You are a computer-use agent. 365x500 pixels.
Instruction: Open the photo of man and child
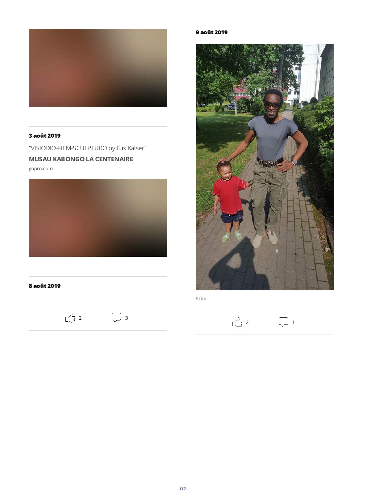click(265, 167)
